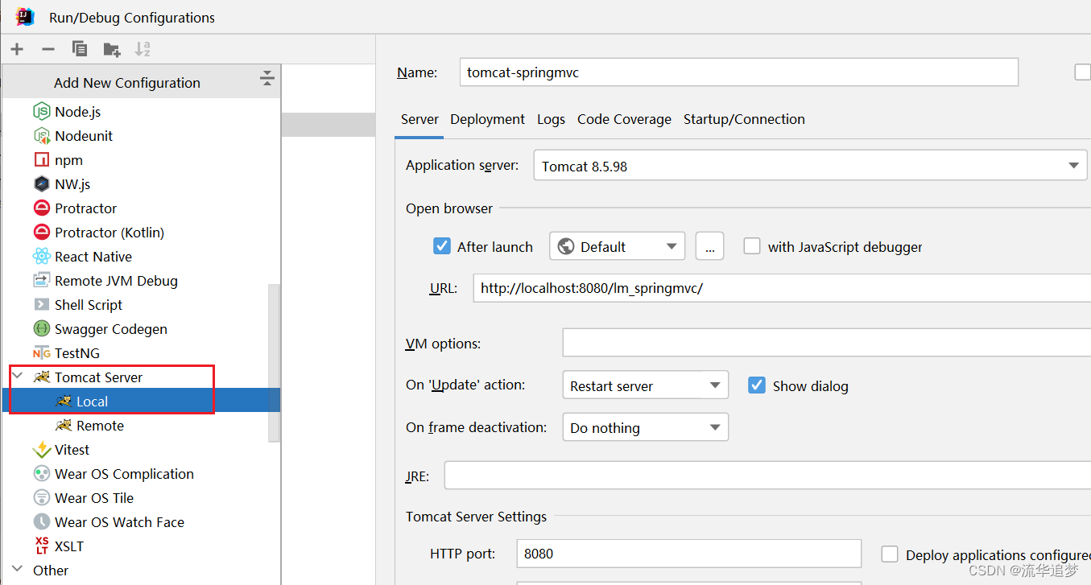Viewport: 1091px width, 585px height.
Task: Click the Protractor (Kotlin) icon
Action: 42,233
